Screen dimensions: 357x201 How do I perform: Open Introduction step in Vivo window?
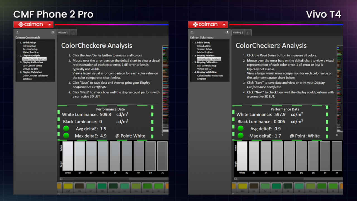click(204, 46)
